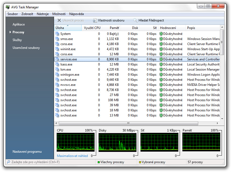Click green Všechny procesy legend swatch
Screen dimensions: 231x172
[x=99, y=162]
